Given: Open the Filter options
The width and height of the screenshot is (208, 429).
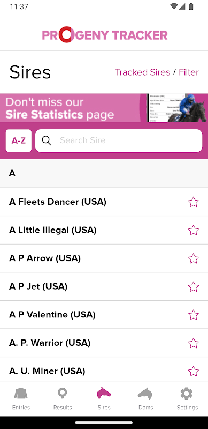Looking at the screenshot, I should 189,72.
